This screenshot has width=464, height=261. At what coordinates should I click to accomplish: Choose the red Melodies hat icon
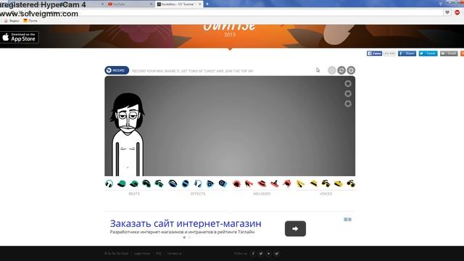pyautogui.click(x=262, y=183)
